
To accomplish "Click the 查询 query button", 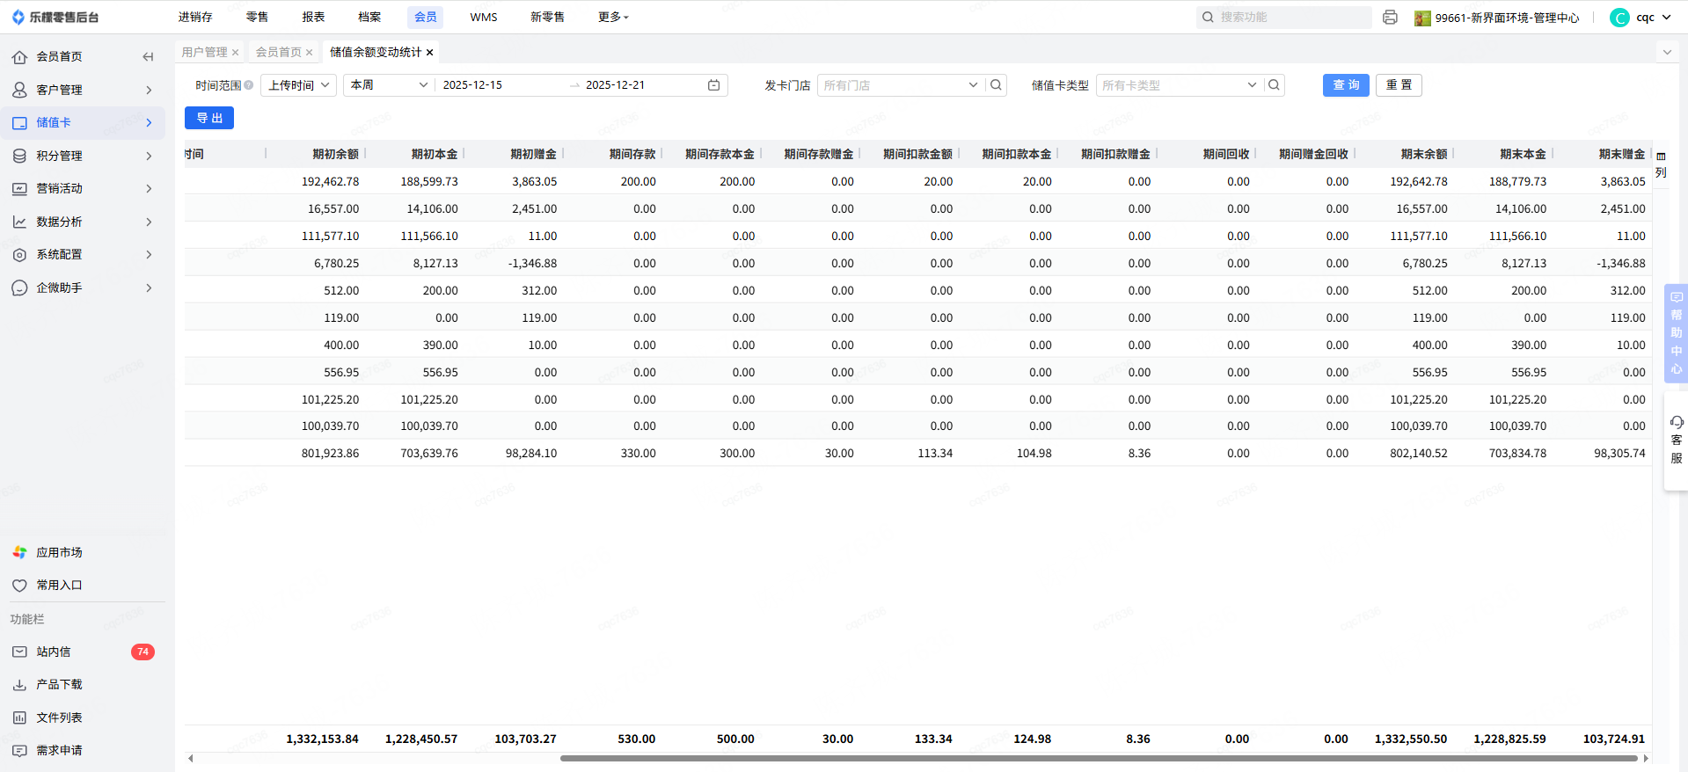I will [1346, 85].
